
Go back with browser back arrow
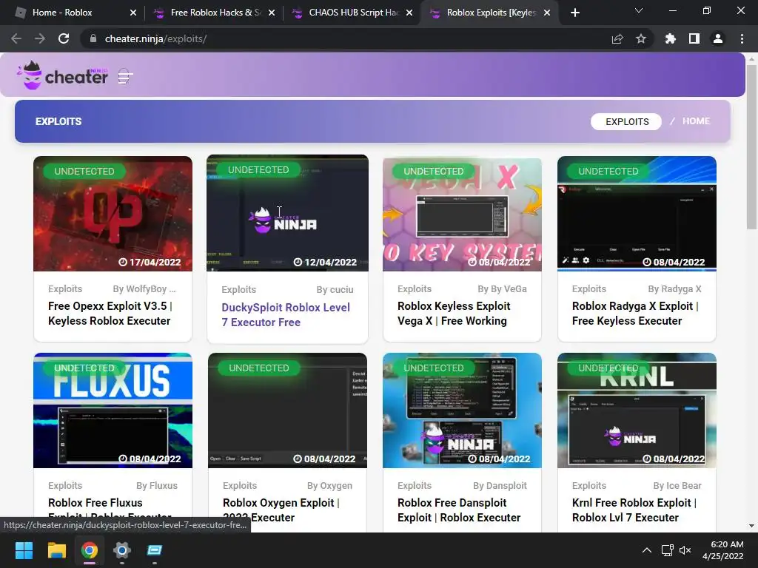tap(16, 38)
